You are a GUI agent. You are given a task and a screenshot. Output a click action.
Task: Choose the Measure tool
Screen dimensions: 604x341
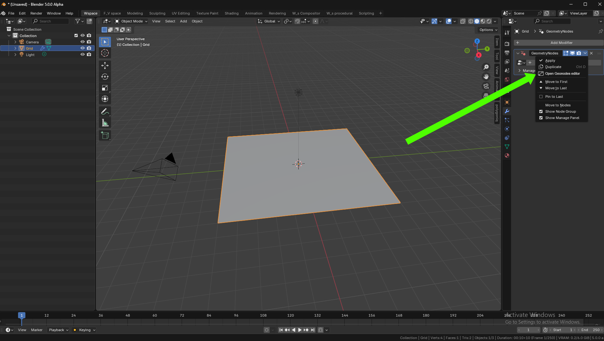point(105,123)
